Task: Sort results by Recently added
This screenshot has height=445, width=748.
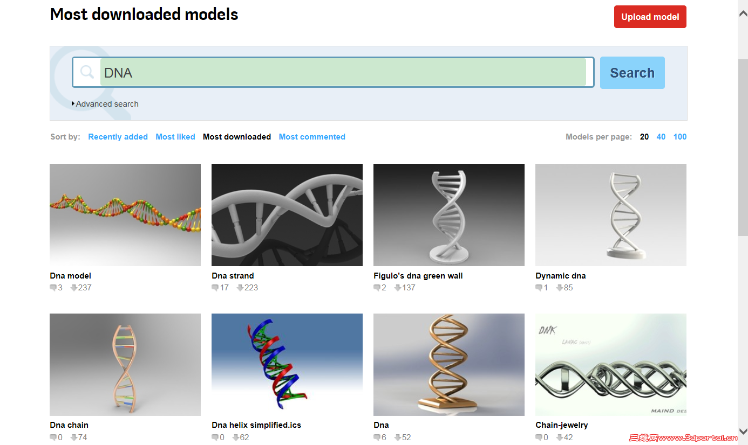Action: pyautogui.click(x=118, y=137)
